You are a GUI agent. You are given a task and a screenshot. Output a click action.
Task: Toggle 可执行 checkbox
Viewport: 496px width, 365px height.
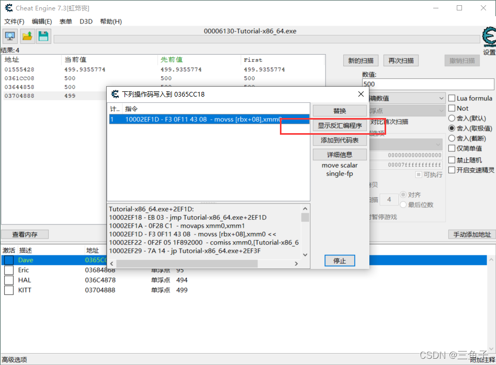pos(419,174)
